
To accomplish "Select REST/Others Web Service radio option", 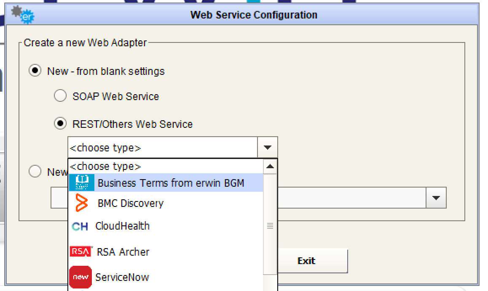I will coord(60,124).
